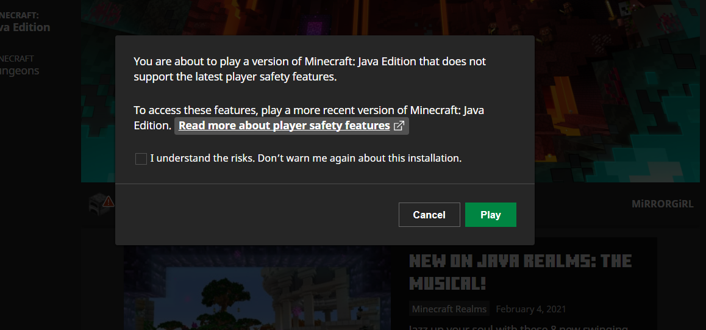This screenshot has height=330, width=706.
Task: Click the external link icon beside safety features
Action: (399, 126)
